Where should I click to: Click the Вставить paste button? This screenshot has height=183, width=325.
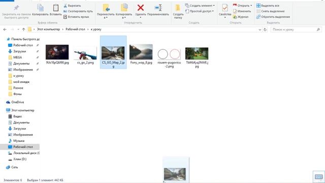55,10
